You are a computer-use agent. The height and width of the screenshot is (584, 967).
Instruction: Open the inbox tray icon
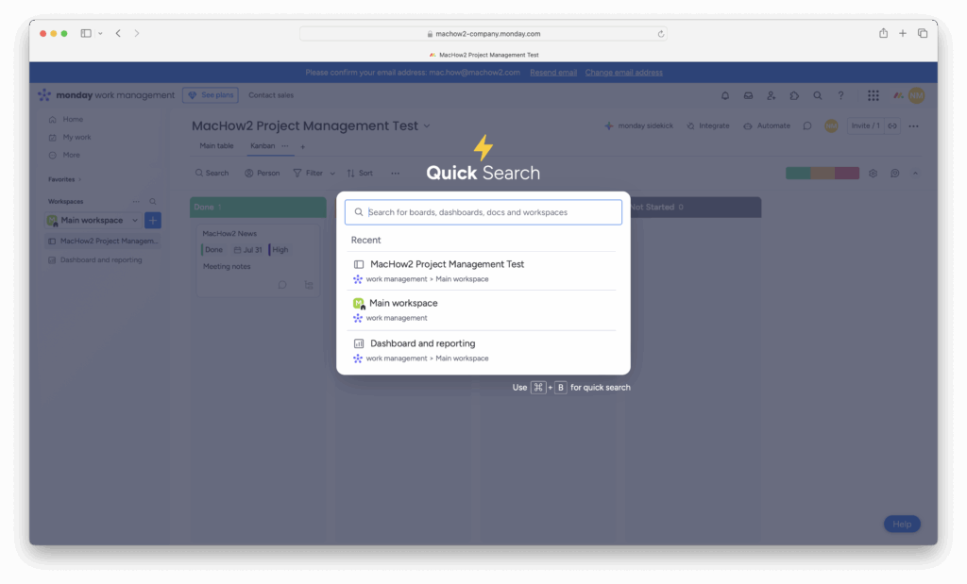click(748, 95)
